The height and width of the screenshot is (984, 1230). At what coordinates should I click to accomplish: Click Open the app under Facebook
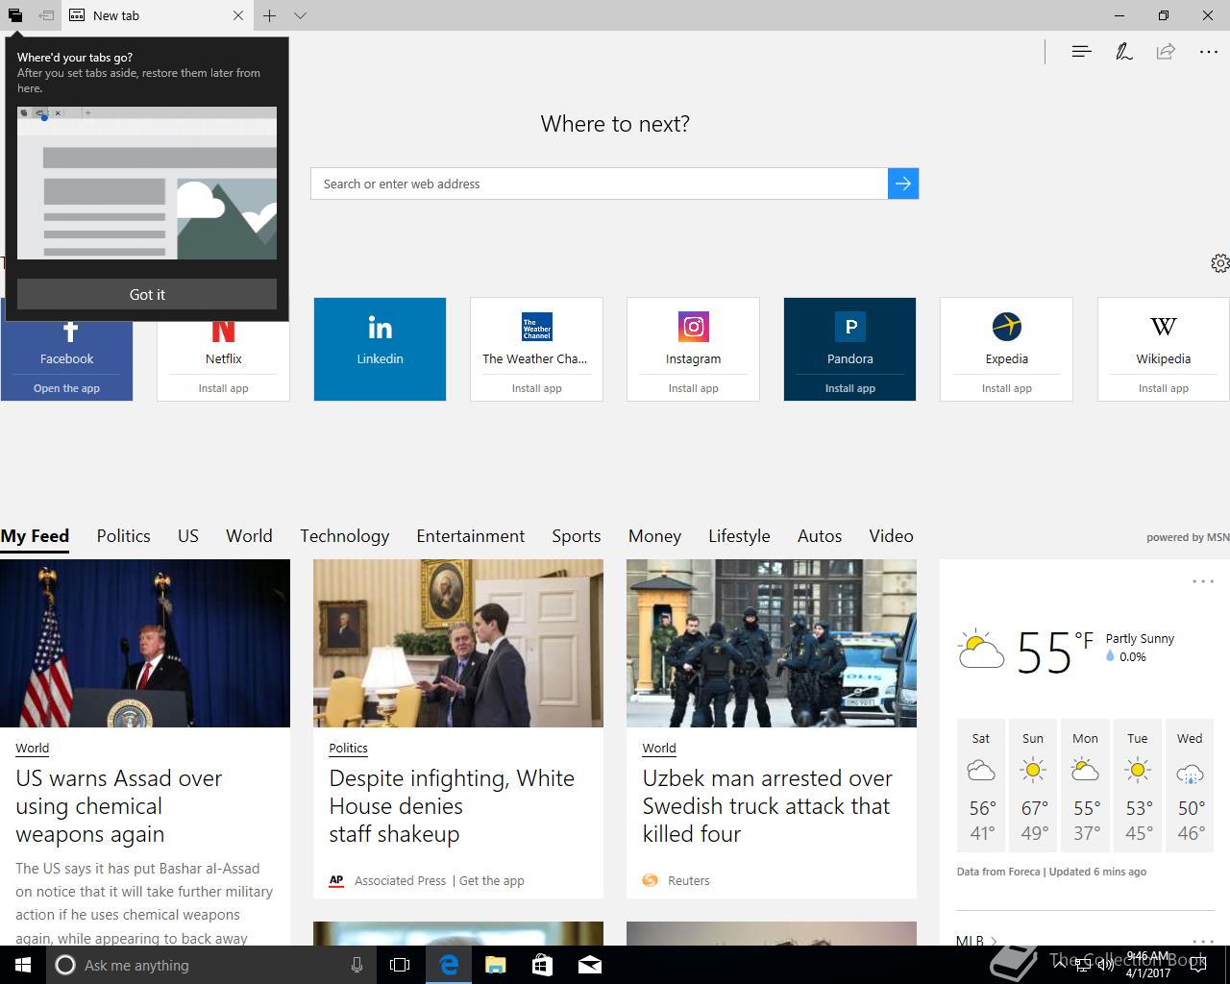point(67,388)
